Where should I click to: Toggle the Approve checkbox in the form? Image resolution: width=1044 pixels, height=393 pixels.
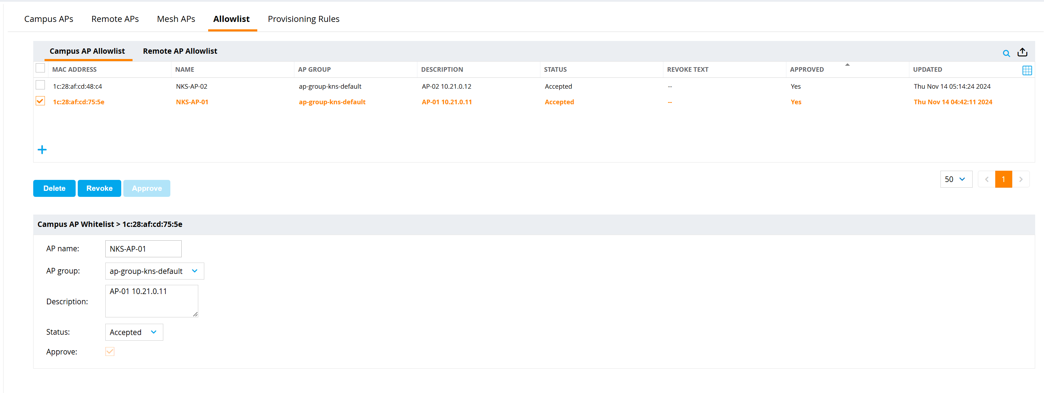110,351
